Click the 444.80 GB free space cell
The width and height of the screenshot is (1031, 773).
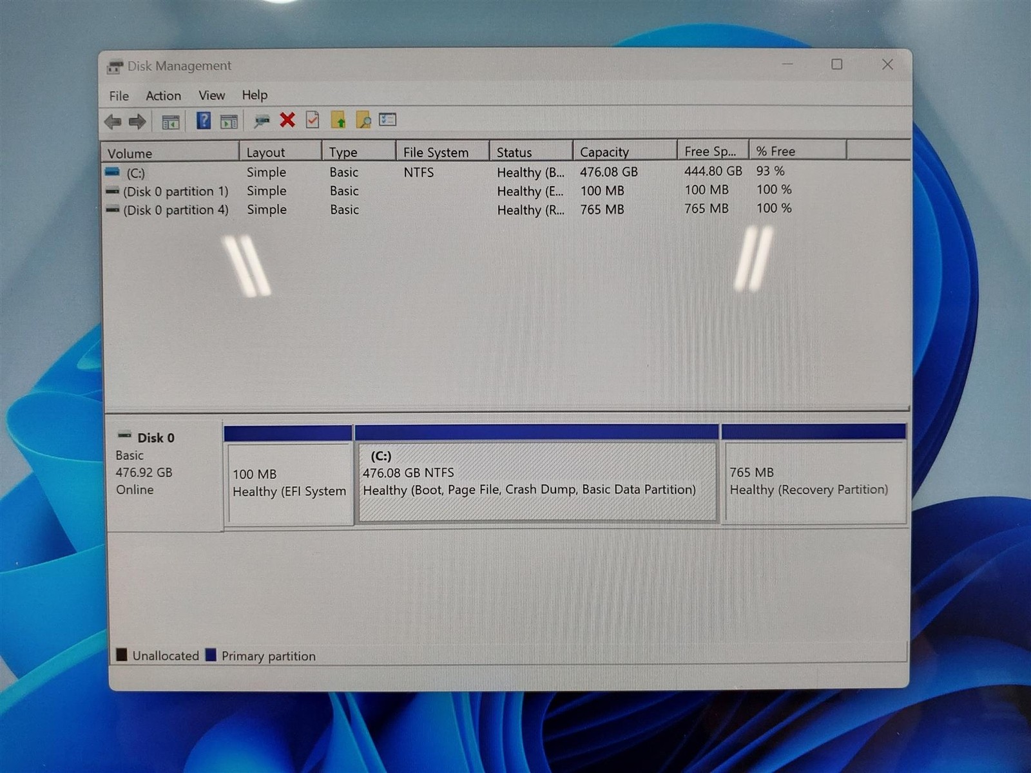(713, 171)
